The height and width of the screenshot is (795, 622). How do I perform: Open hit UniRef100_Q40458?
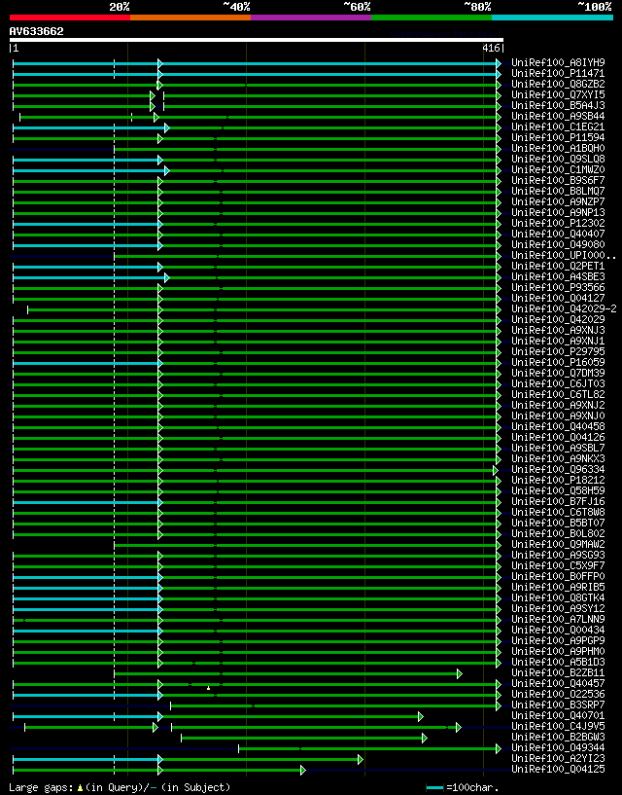point(558,426)
